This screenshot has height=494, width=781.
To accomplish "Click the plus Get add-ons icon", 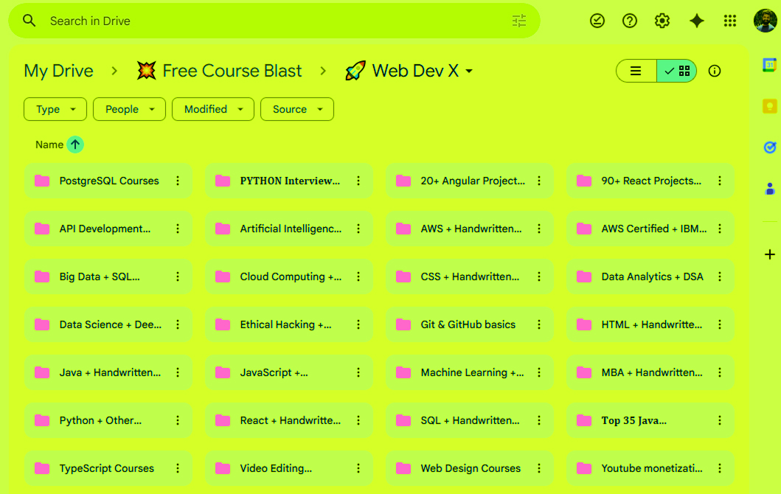I will 769,254.
